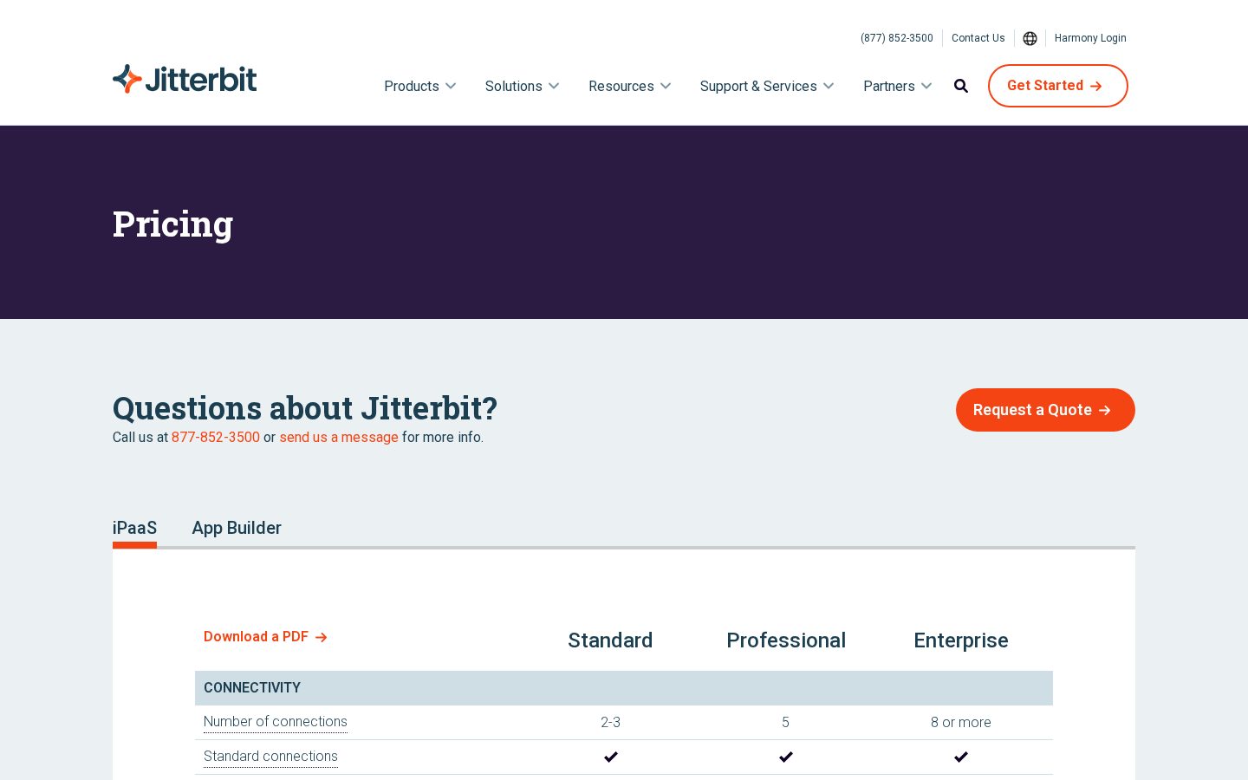Expand the Products chevron
The height and width of the screenshot is (780, 1248).
(x=451, y=86)
